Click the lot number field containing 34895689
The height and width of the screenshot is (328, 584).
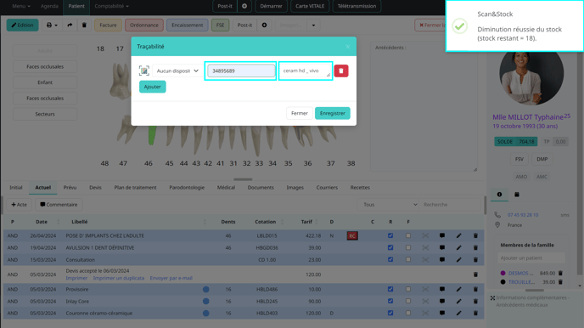(241, 71)
